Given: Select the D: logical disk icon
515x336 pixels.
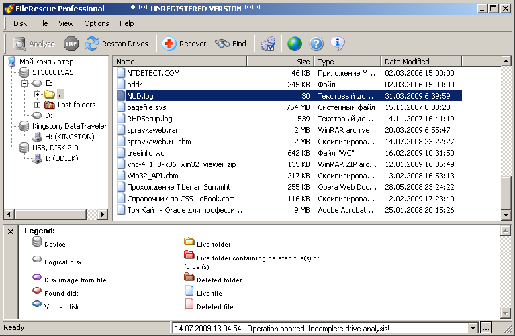Looking at the screenshot, I should (37, 115).
